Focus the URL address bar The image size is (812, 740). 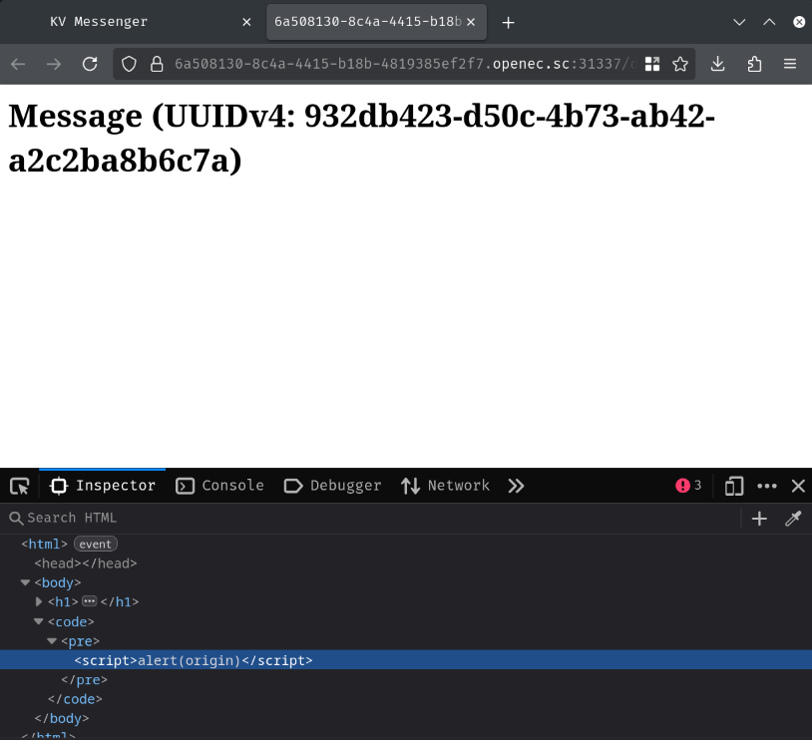404,64
